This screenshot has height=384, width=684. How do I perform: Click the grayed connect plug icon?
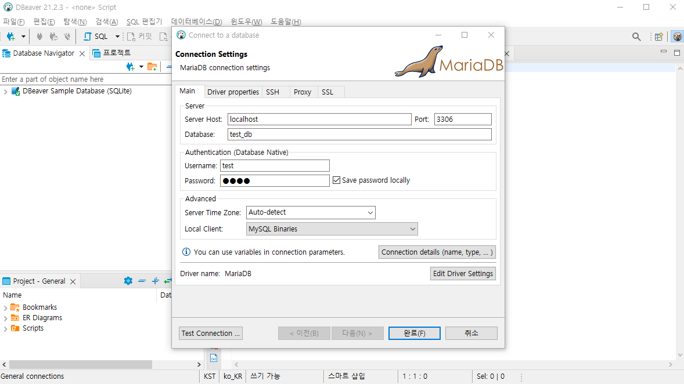(39, 37)
